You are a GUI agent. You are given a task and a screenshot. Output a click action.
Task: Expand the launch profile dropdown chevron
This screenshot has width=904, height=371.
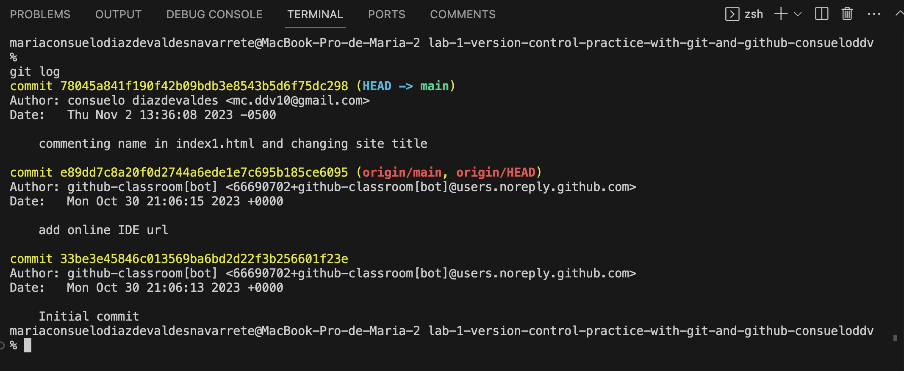(x=798, y=14)
